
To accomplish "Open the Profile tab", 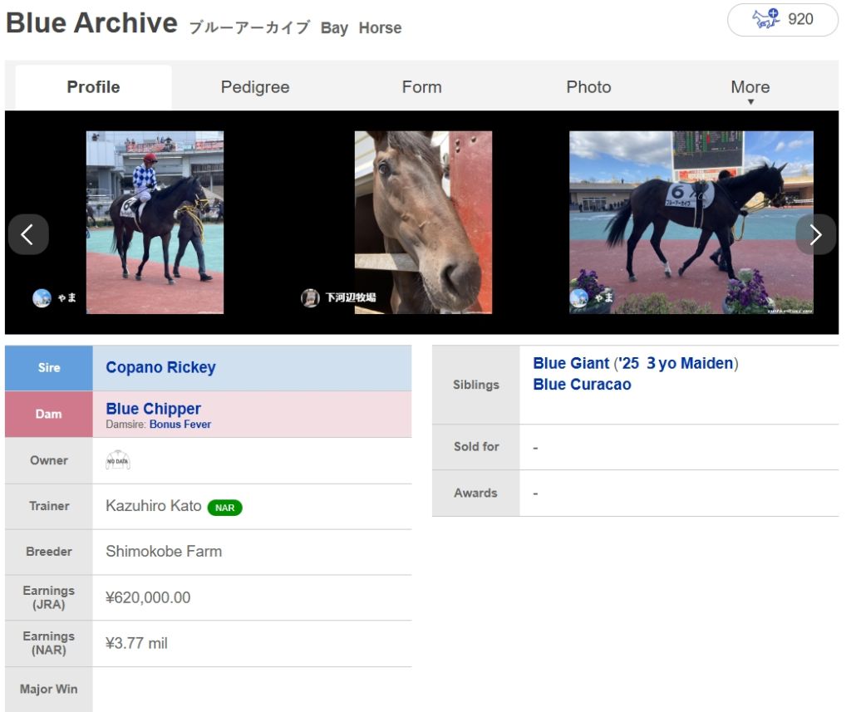I will click(x=93, y=87).
